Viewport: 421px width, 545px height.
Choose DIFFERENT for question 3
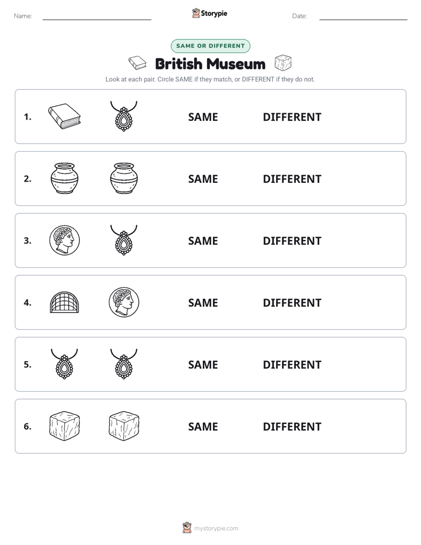click(x=292, y=241)
